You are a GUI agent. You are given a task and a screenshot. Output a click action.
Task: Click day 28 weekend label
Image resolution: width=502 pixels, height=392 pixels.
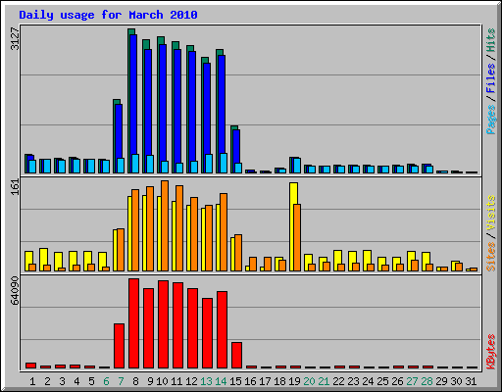coord(427,381)
